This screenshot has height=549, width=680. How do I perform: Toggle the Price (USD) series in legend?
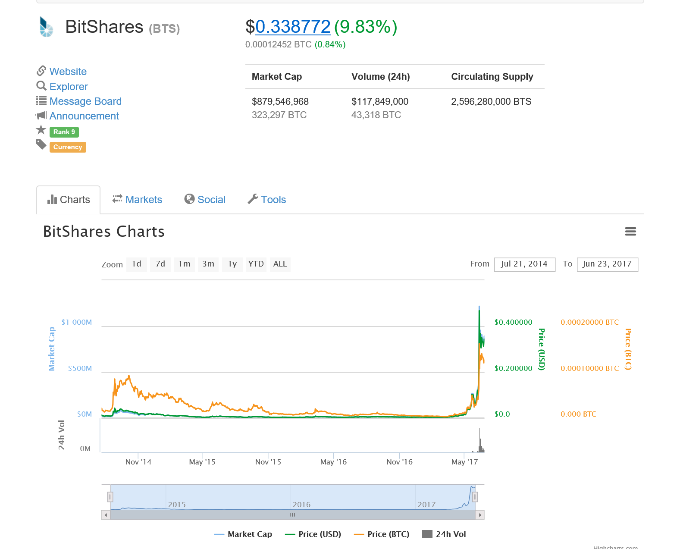(313, 534)
